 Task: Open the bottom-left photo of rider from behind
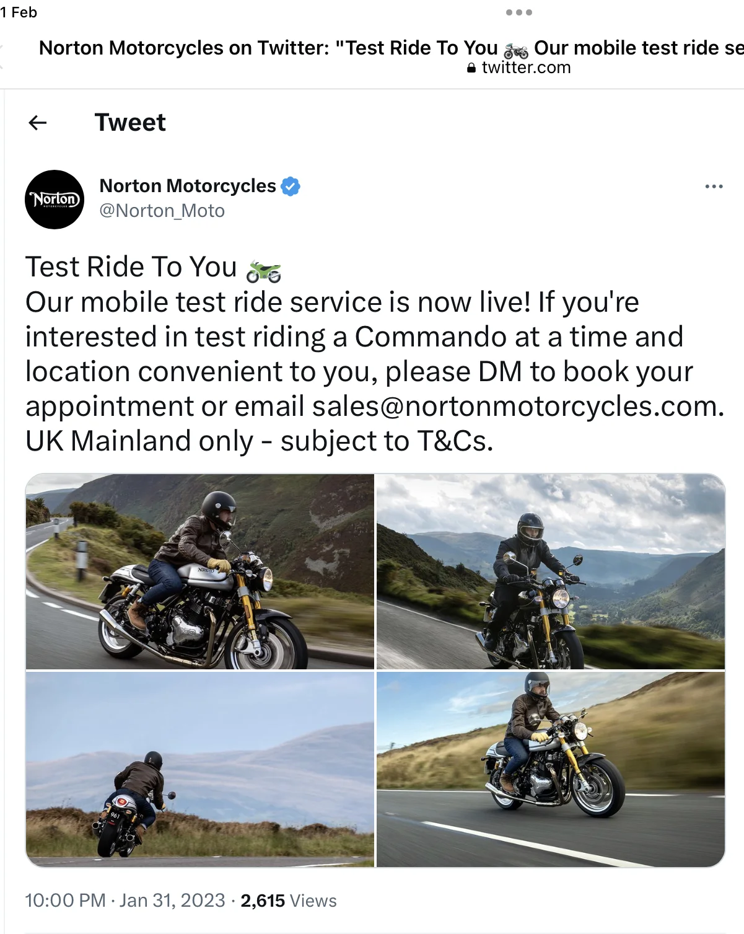pos(200,769)
